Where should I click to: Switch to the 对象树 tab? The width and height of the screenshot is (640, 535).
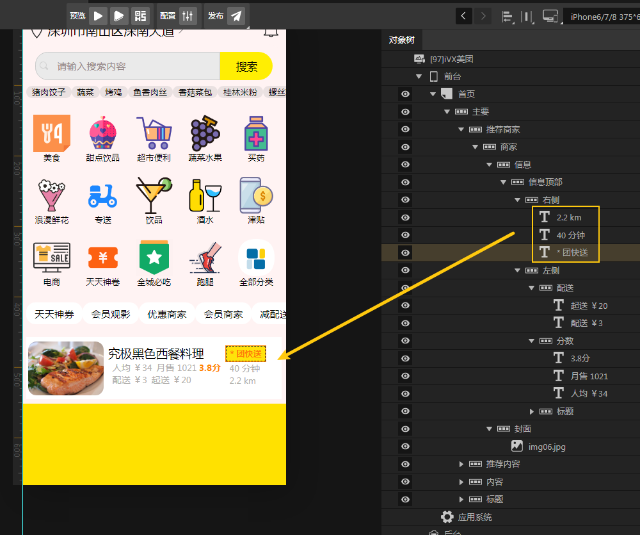401,39
